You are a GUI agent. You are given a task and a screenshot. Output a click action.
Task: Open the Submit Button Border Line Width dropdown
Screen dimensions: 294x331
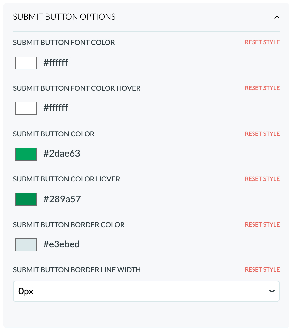point(146,291)
